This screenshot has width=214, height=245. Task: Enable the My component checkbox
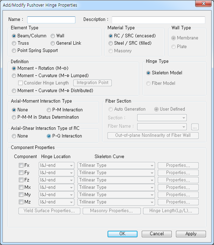pyautogui.click(x=21, y=195)
